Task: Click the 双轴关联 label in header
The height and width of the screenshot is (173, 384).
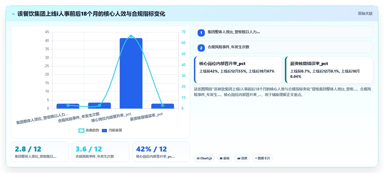Action: [x=365, y=14]
